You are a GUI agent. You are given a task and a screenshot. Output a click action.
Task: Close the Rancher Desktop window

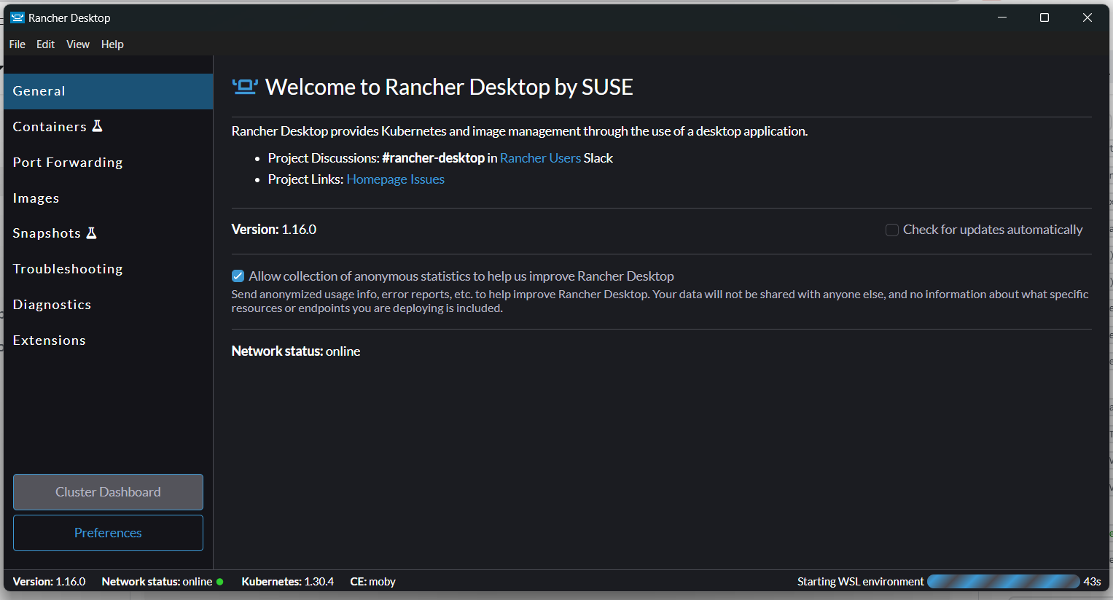click(x=1087, y=17)
